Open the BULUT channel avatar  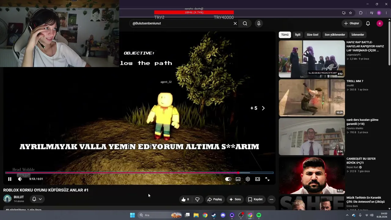(x=7, y=199)
